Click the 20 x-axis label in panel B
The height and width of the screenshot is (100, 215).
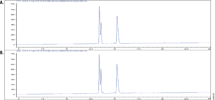point(163,98)
